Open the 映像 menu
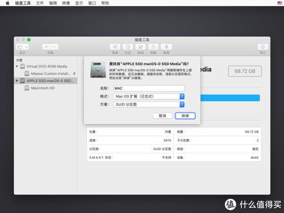The image size is (284, 213). pyautogui.click(x=66, y=3)
